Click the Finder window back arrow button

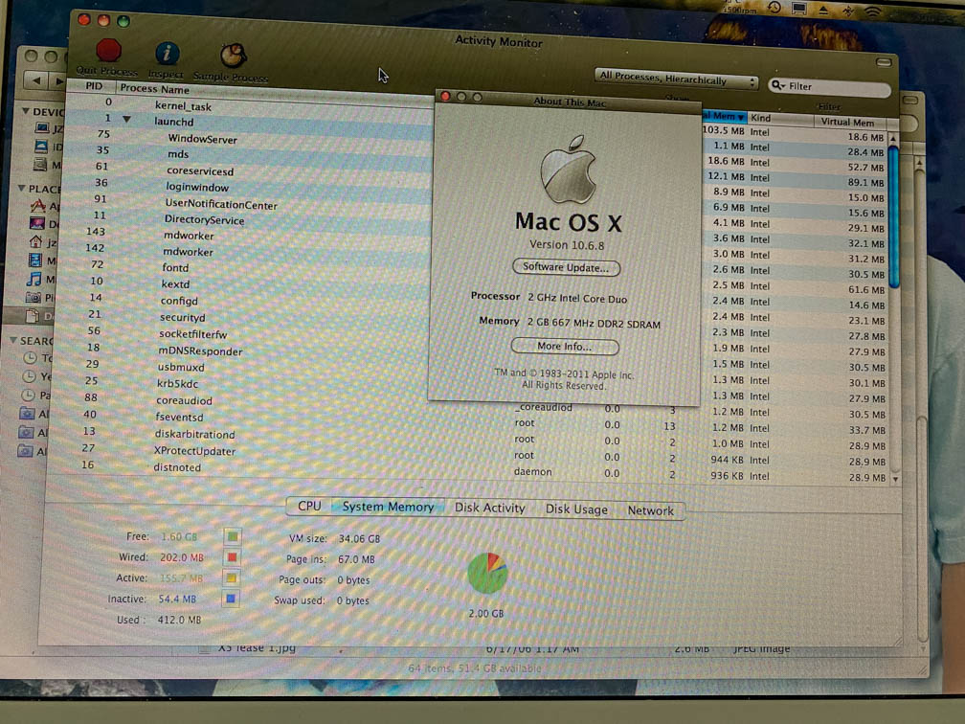coord(36,80)
